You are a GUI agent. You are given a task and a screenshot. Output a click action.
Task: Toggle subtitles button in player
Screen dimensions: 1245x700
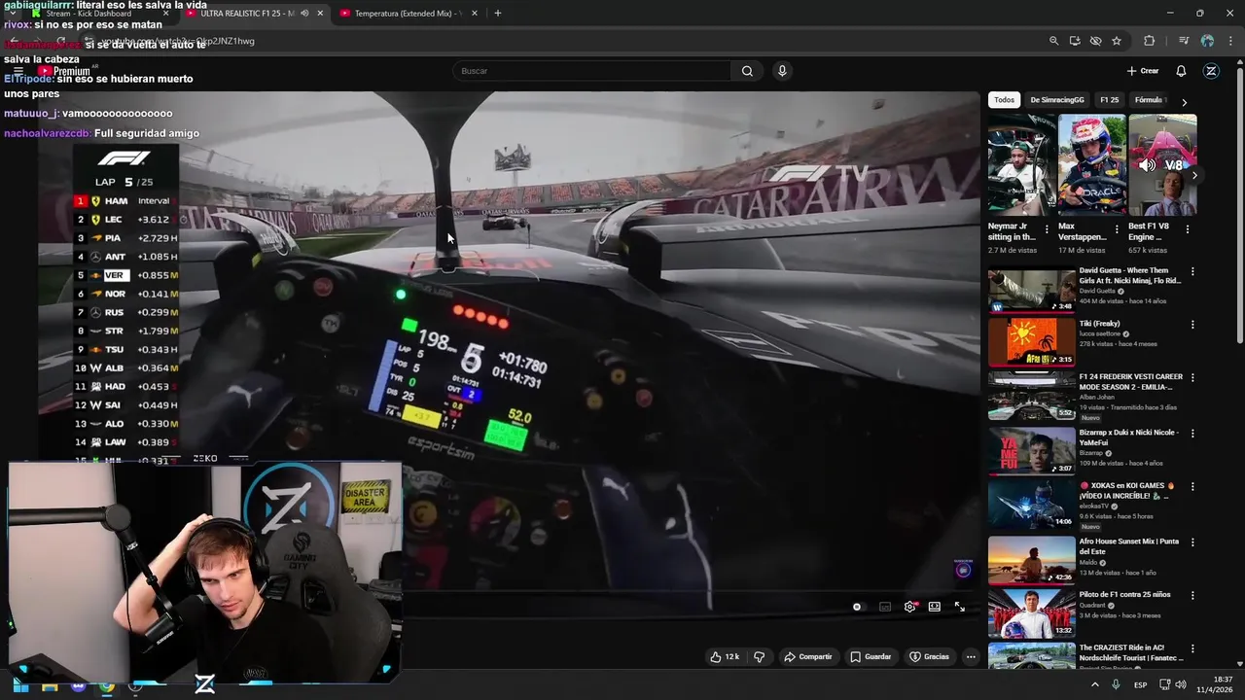tap(885, 607)
